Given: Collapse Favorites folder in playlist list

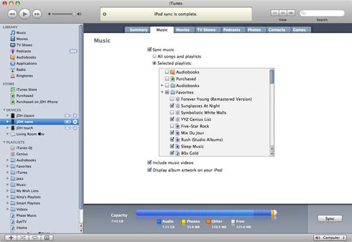Looking at the screenshot, I should [x=162, y=92].
